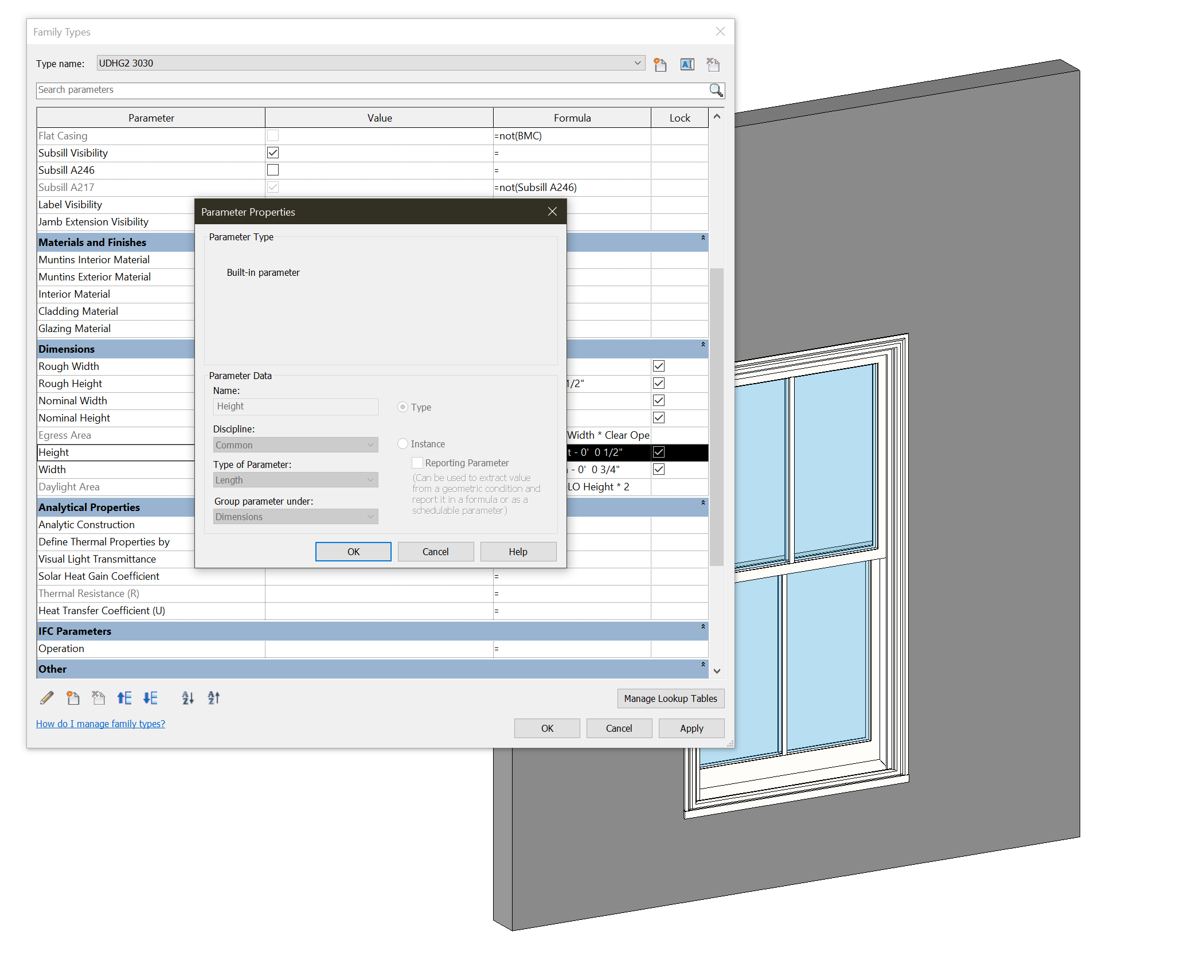Select the Instance radio button
Viewport: 1184px width, 964px height.
pyautogui.click(x=403, y=443)
